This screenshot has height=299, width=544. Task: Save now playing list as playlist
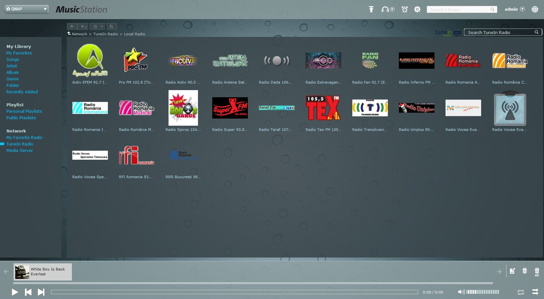[512, 271]
